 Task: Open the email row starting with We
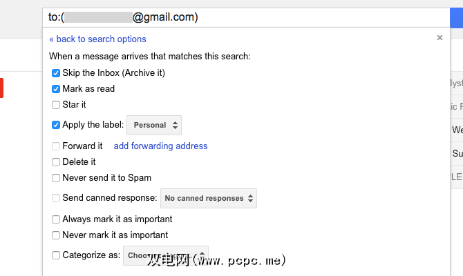click(457, 130)
